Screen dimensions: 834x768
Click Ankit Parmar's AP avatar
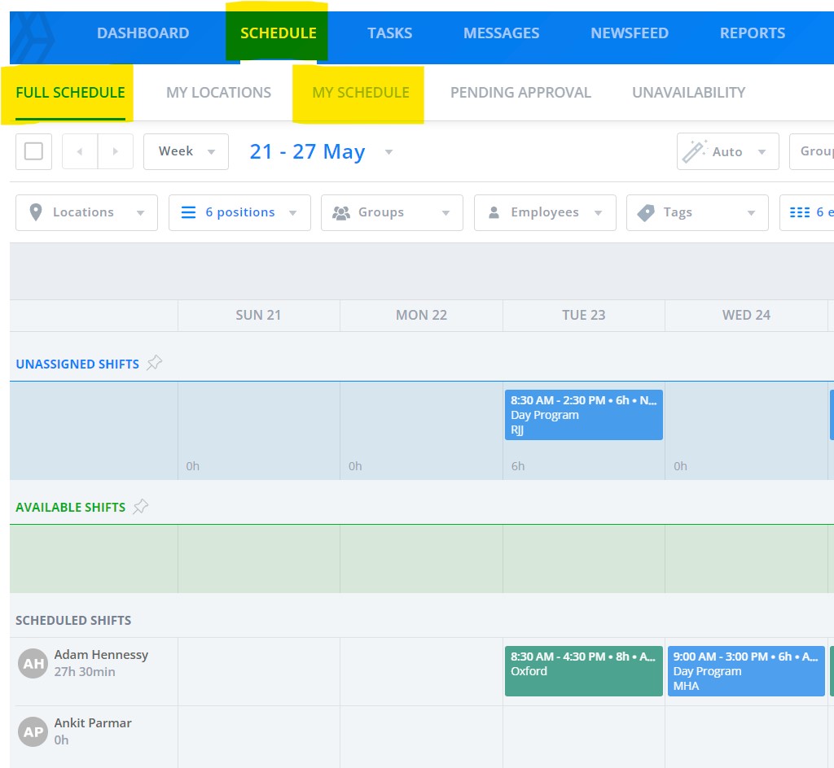pos(33,732)
